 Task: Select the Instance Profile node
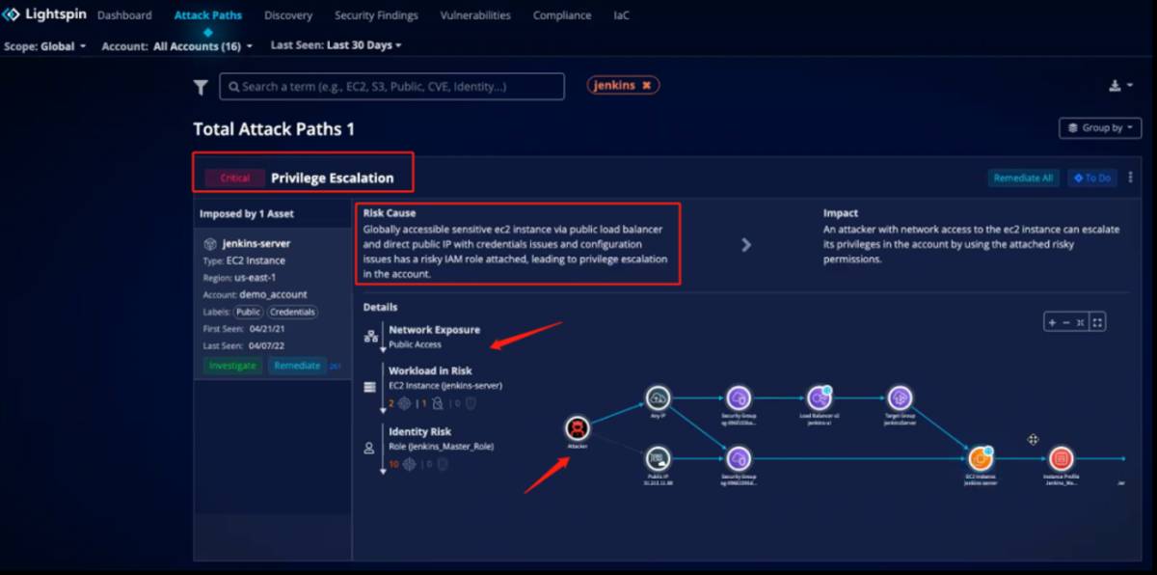pos(1061,458)
